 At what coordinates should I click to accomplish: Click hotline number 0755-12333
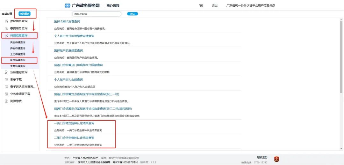261,162
